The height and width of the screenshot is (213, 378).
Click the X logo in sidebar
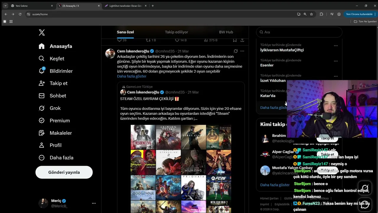coord(42,33)
